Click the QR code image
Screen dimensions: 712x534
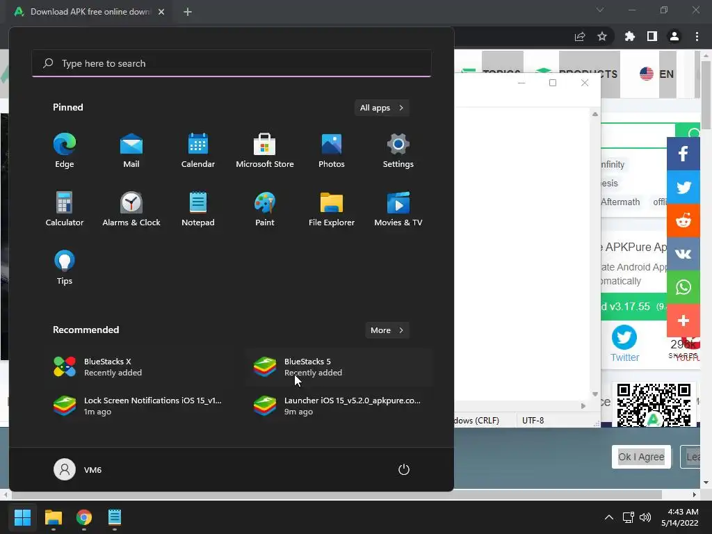pos(654,405)
